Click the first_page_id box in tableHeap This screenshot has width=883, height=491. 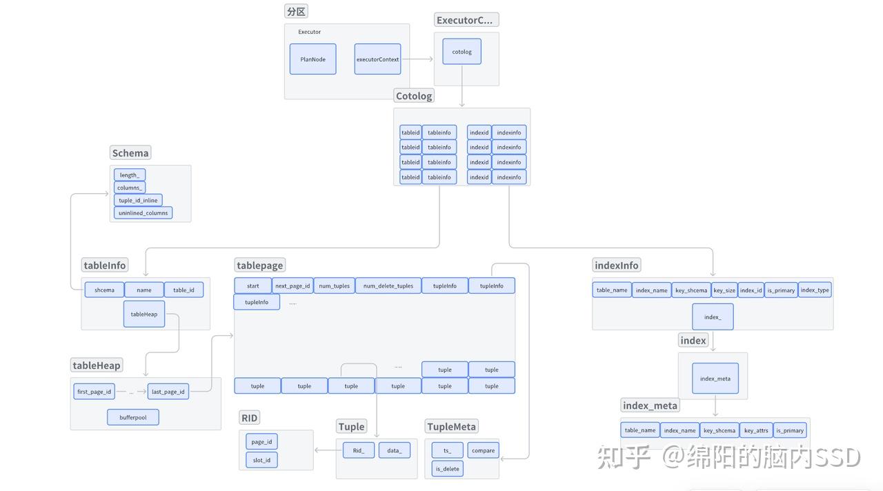click(94, 391)
